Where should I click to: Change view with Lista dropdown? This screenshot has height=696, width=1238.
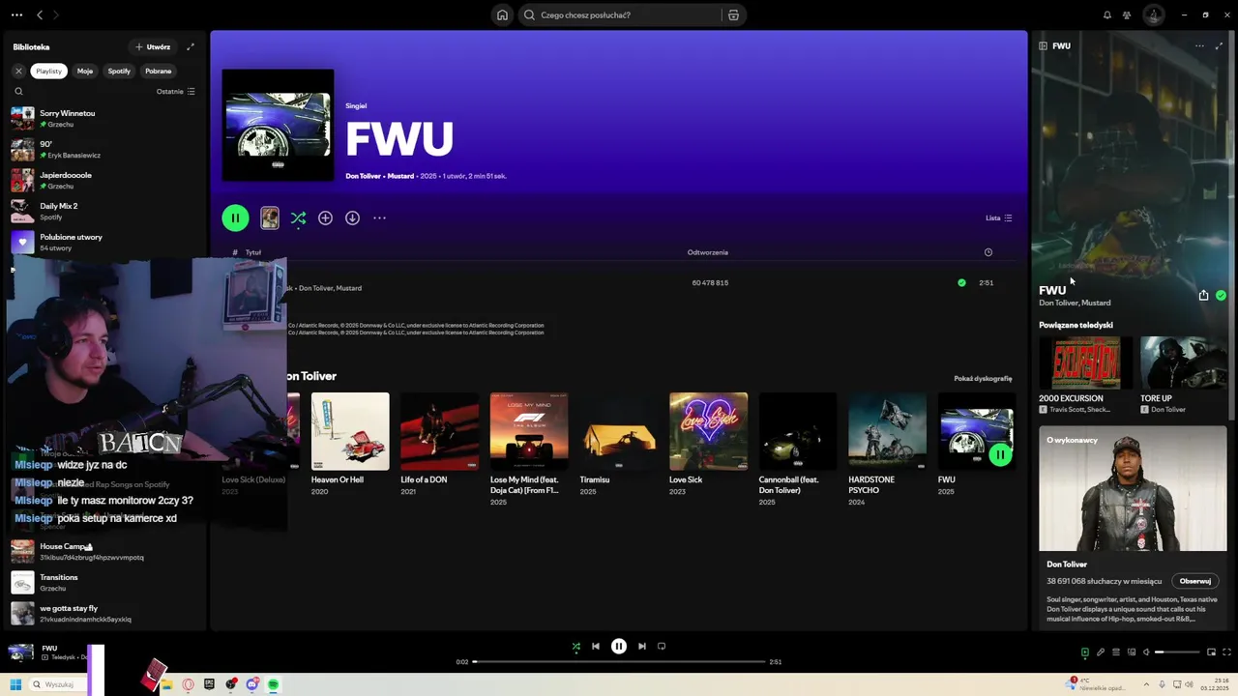[998, 217]
